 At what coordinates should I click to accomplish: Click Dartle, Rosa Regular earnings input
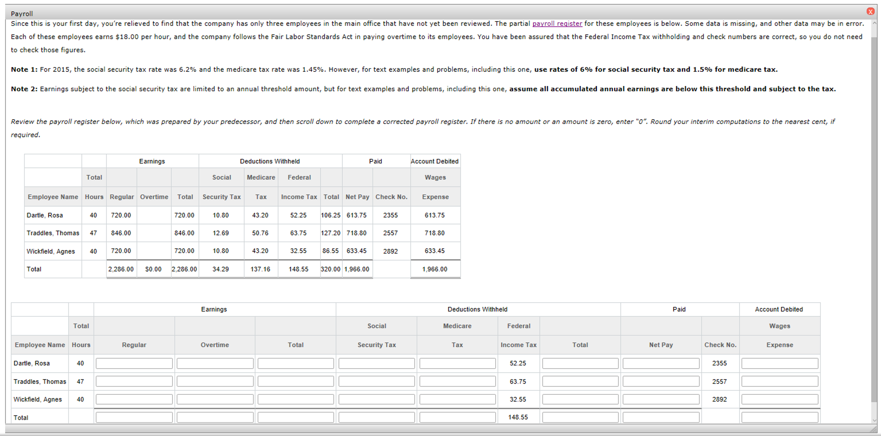click(134, 363)
